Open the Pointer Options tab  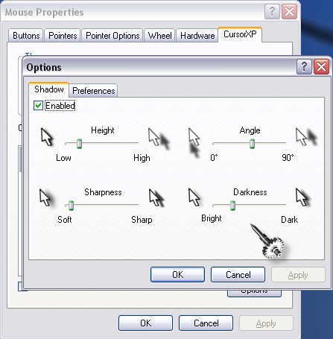(112, 36)
